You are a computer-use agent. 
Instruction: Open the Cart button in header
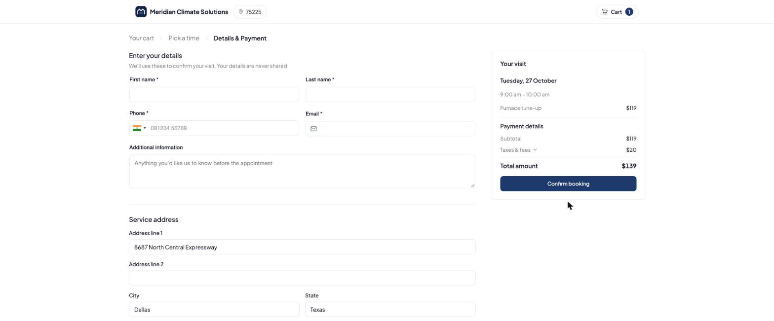pos(617,12)
